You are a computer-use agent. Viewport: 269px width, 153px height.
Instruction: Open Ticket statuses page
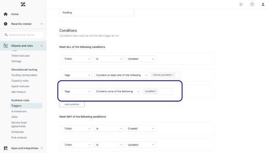pyautogui.click(x=21, y=56)
